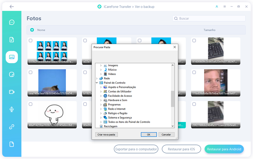Image resolution: width=253 pixels, height=159 pixels.
Task: Click the Rede network icon
Action: coord(101,78)
